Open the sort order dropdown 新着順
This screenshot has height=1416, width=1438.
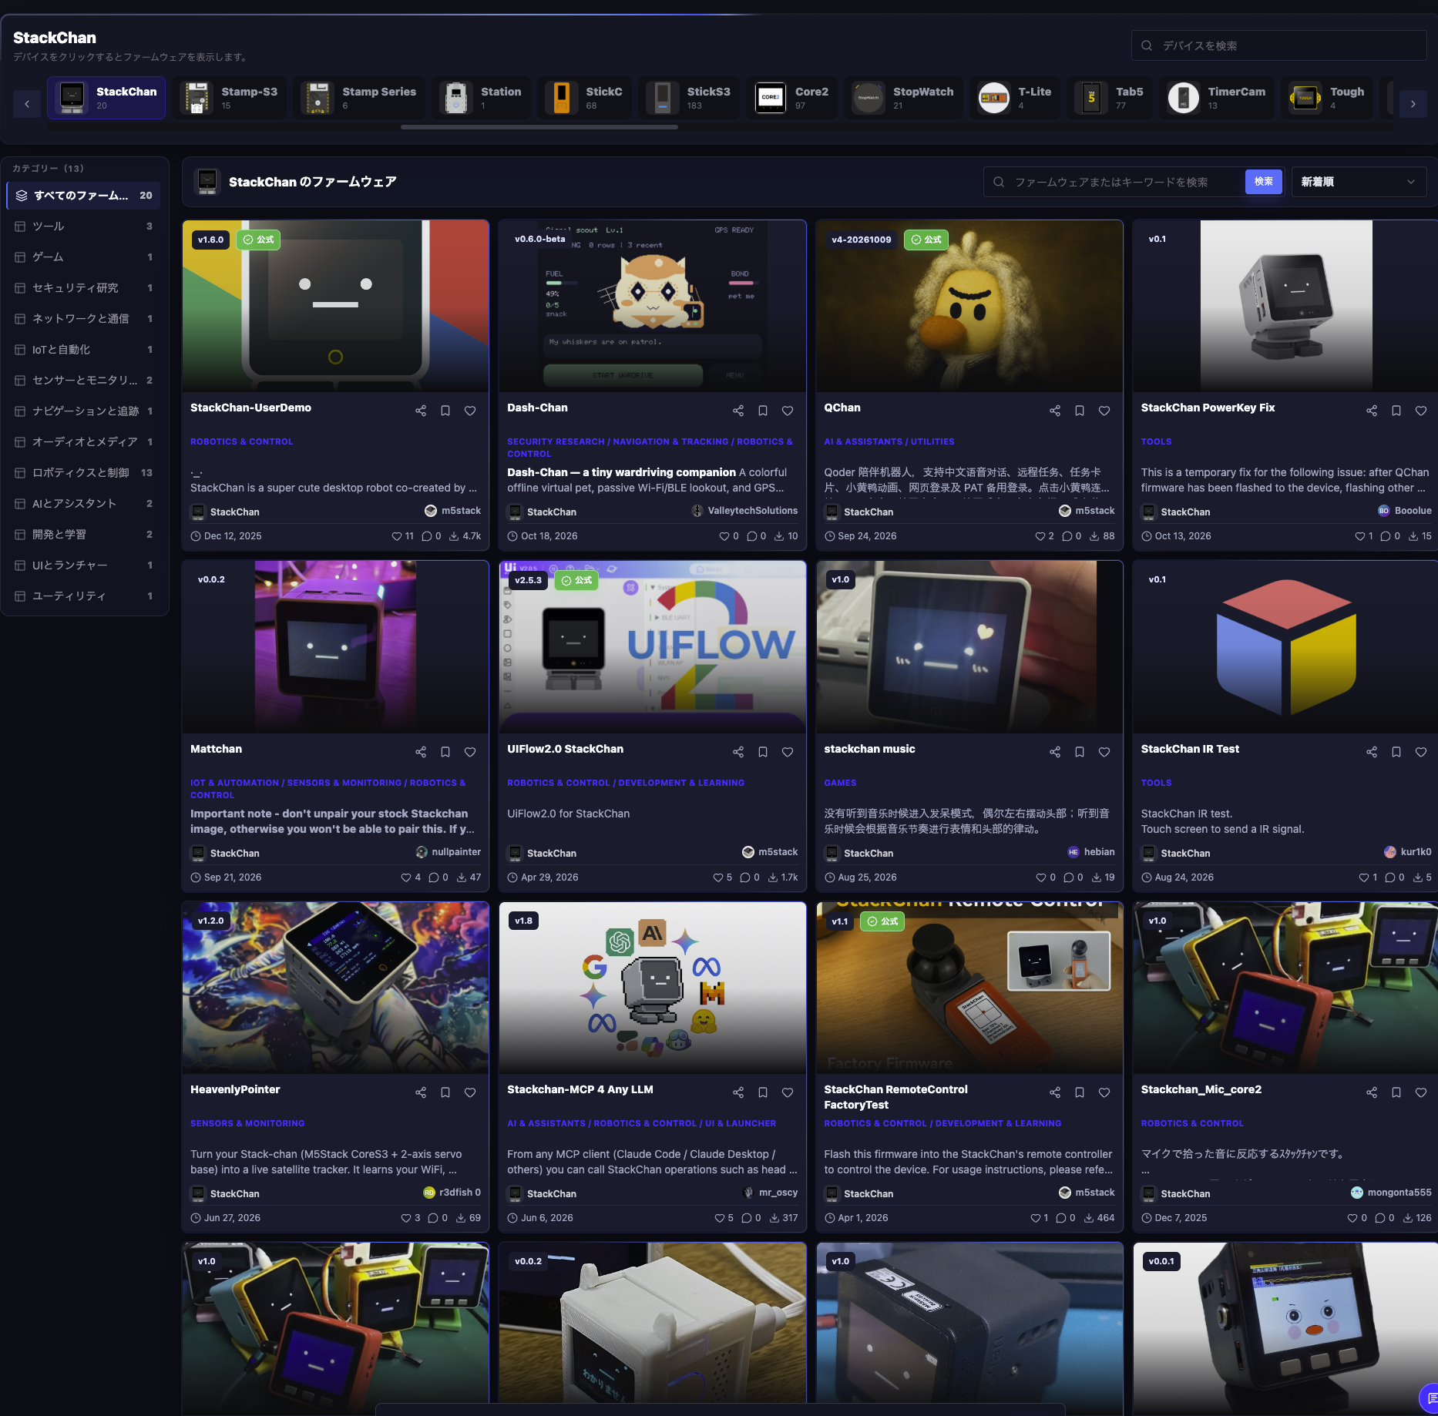click(1359, 182)
